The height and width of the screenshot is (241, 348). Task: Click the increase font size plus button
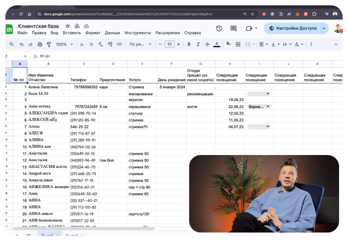tap(178, 45)
